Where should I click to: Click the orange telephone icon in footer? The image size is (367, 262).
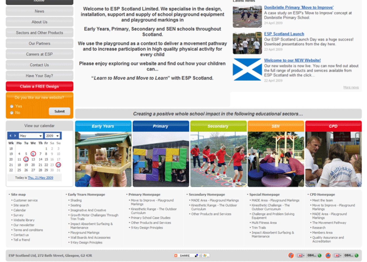291,255
